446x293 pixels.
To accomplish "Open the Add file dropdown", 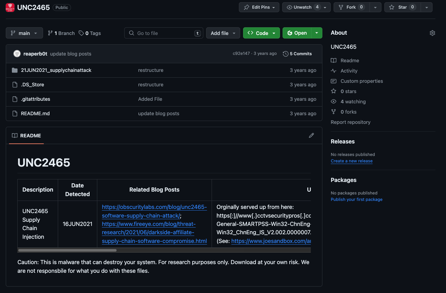I will pos(223,33).
